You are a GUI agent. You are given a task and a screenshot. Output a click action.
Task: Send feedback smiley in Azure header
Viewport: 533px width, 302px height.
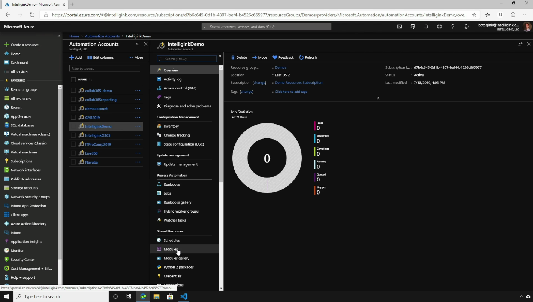(466, 27)
